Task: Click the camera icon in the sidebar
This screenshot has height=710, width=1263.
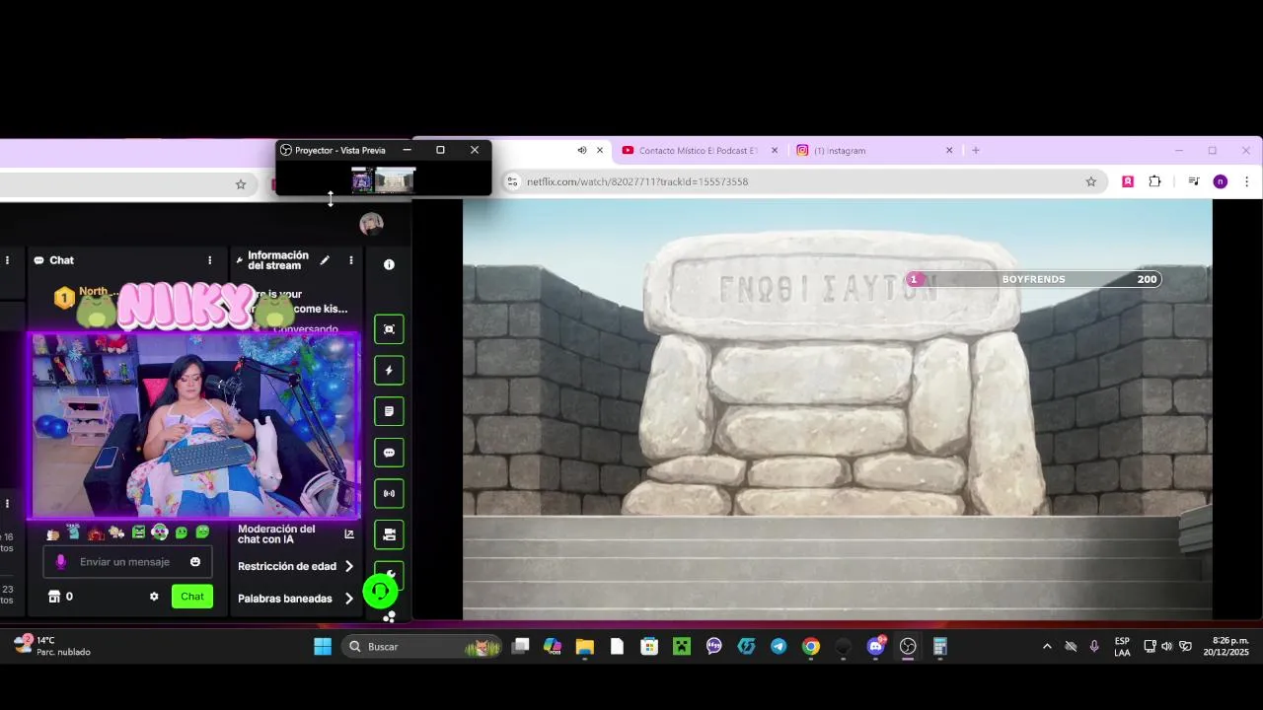Action: point(389,534)
